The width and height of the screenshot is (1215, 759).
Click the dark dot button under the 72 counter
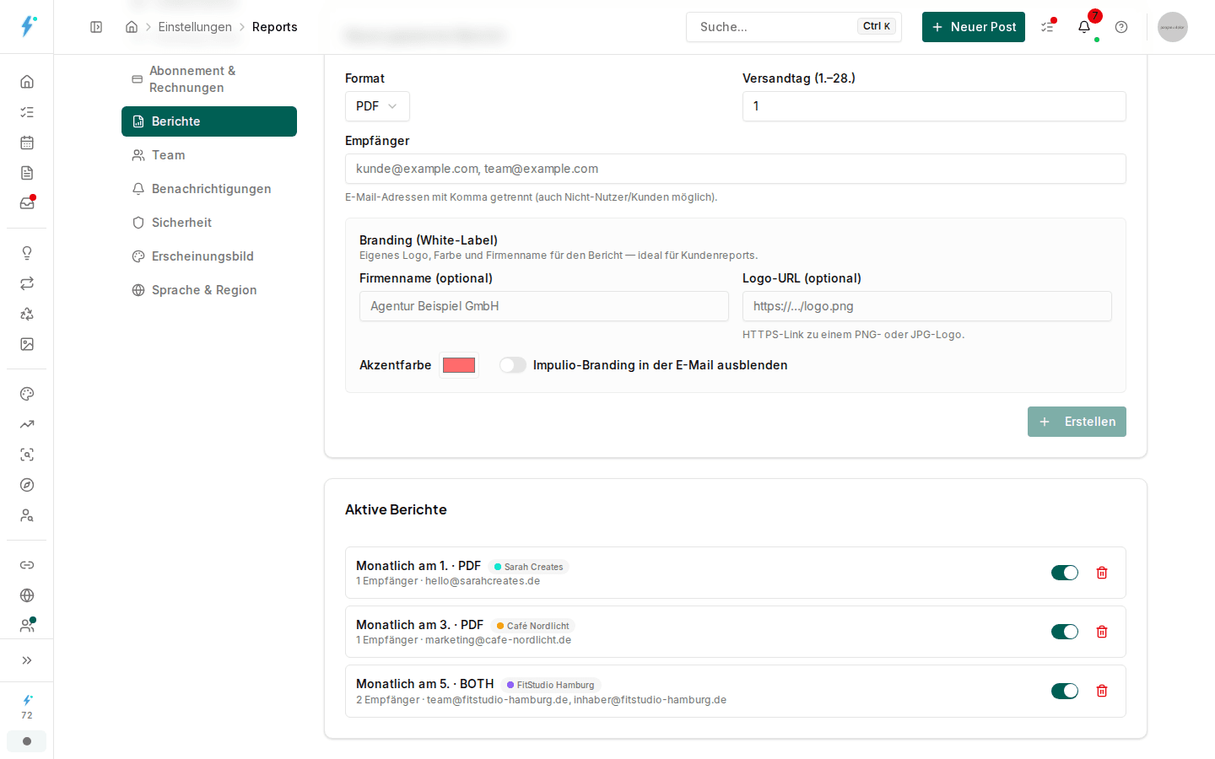click(27, 741)
